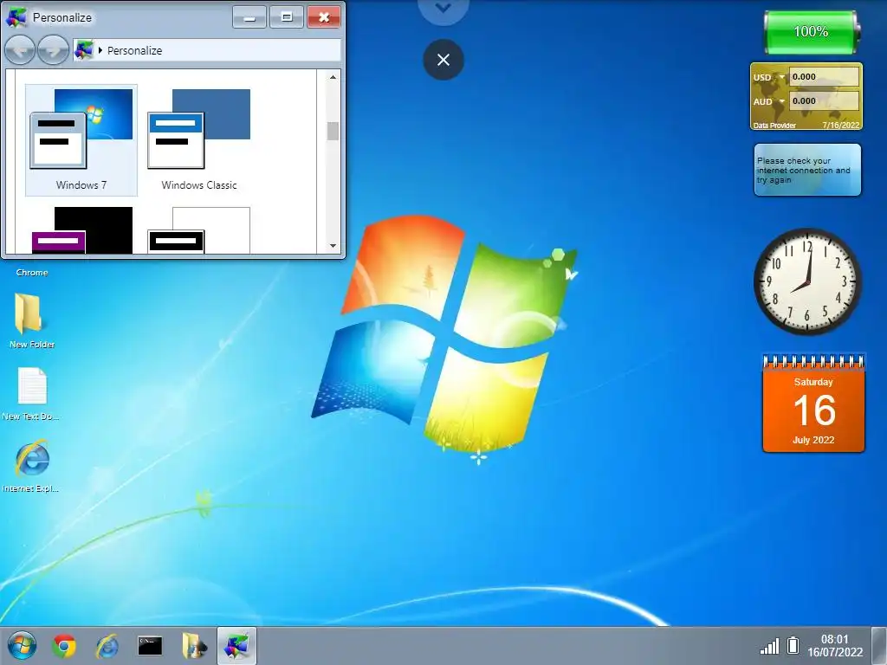Image resolution: width=887 pixels, height=665 pixels.
Task: Maximize the Personalize window
Action: point(287,17)
